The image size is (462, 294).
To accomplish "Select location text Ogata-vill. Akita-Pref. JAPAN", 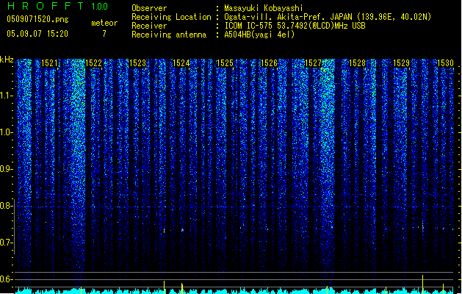I will tap(288, 17).
